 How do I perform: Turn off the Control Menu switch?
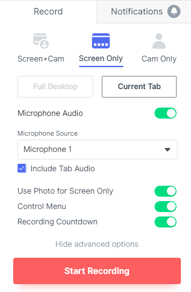166,206
